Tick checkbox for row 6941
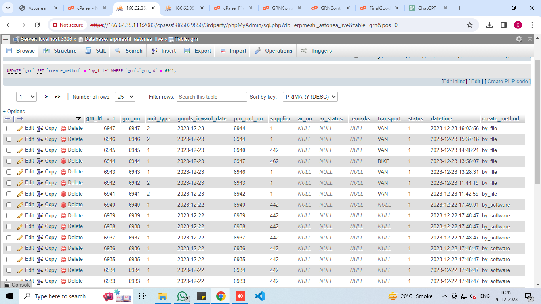Image resolution: width=541 pixels, height=304 pixels. [9, 194]
